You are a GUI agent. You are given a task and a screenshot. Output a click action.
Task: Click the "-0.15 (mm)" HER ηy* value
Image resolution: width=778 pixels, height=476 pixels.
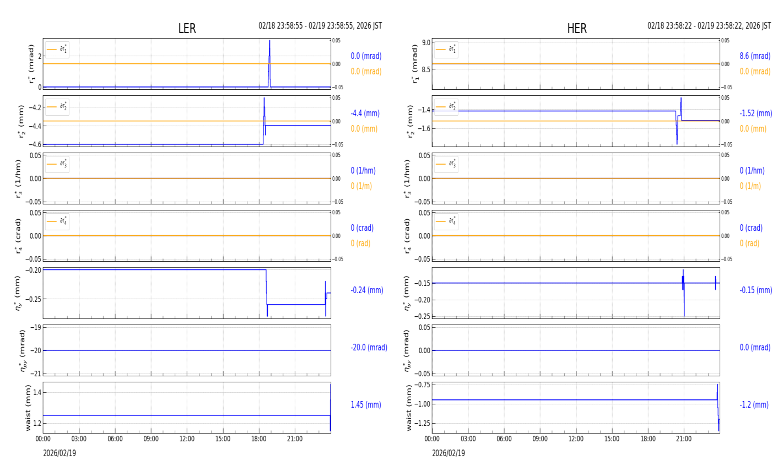(756, 290)
